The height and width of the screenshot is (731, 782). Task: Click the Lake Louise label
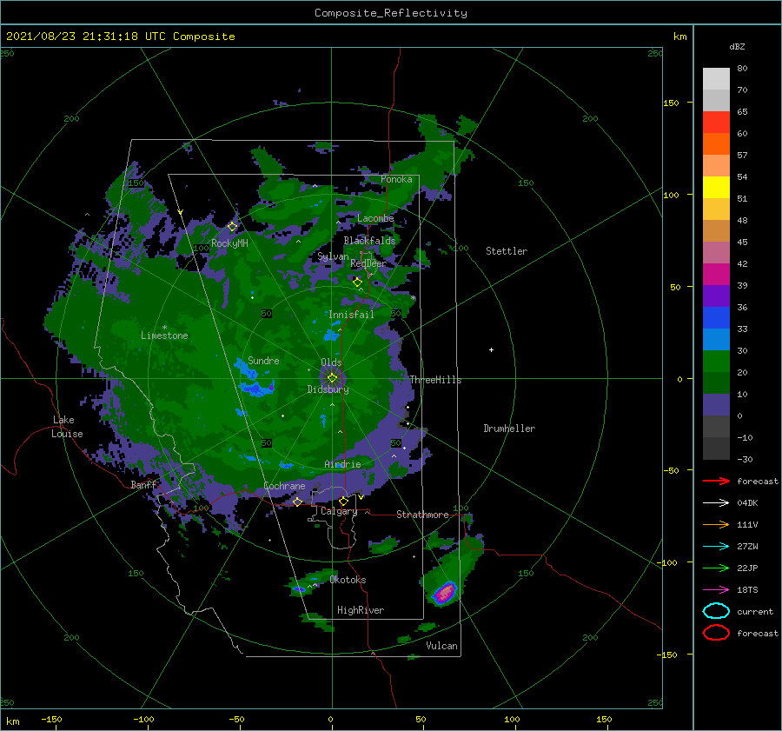click(67, 427)
